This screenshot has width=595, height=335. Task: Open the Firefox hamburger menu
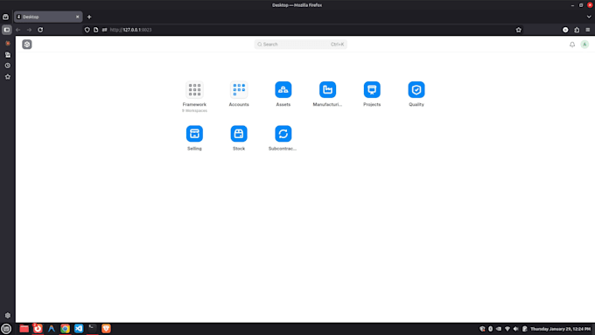point(588,30)
